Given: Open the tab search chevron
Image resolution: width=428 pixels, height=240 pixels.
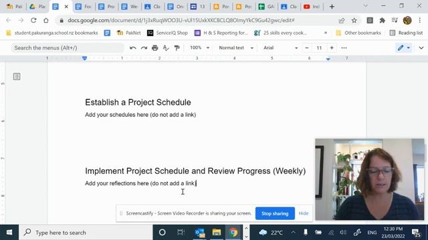Looking at the screenshot, I should click(x=366, y=6).
